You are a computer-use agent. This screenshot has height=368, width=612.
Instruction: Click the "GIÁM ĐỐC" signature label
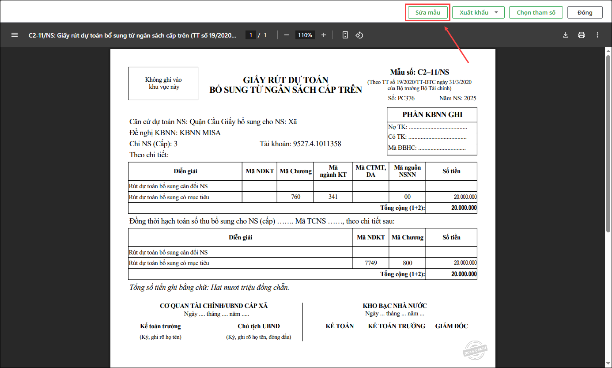click(x=452, y=326)
